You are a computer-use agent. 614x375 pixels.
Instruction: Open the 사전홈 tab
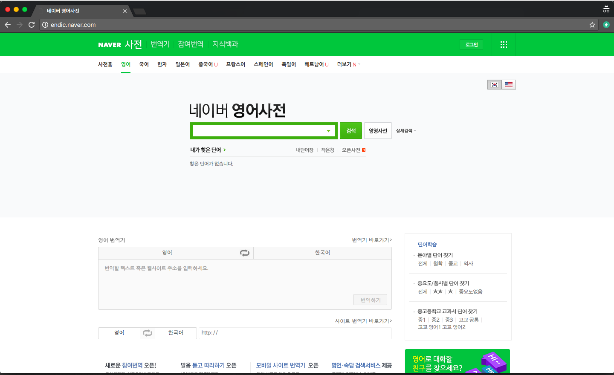coord(105,64)
